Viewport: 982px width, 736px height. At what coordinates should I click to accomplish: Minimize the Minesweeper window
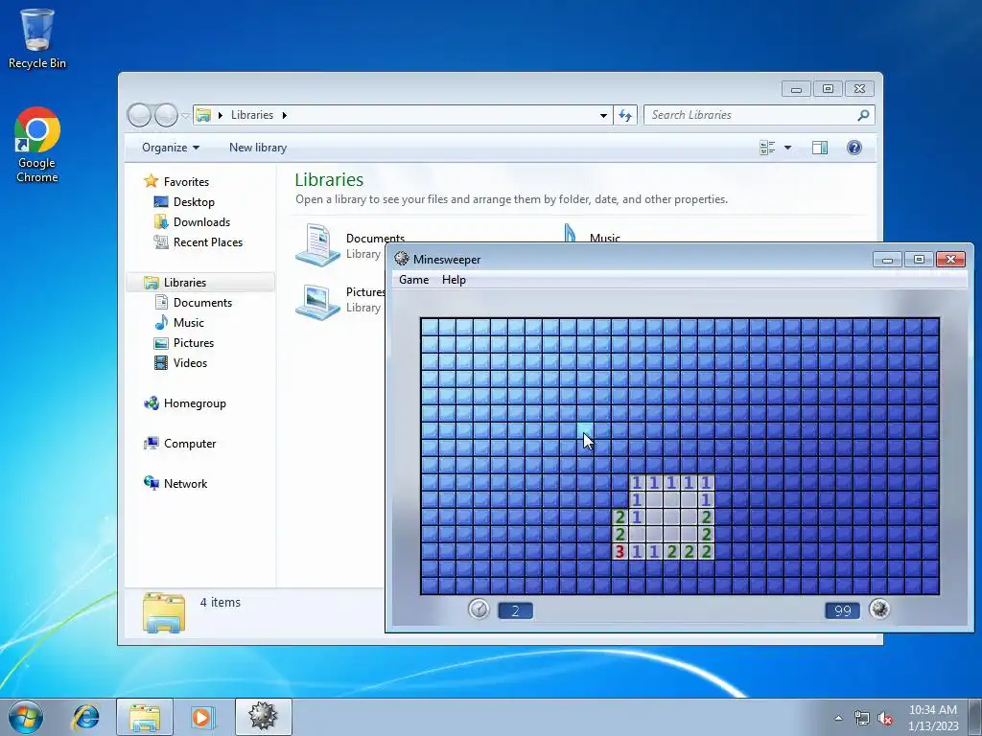(x=887, y=260)
